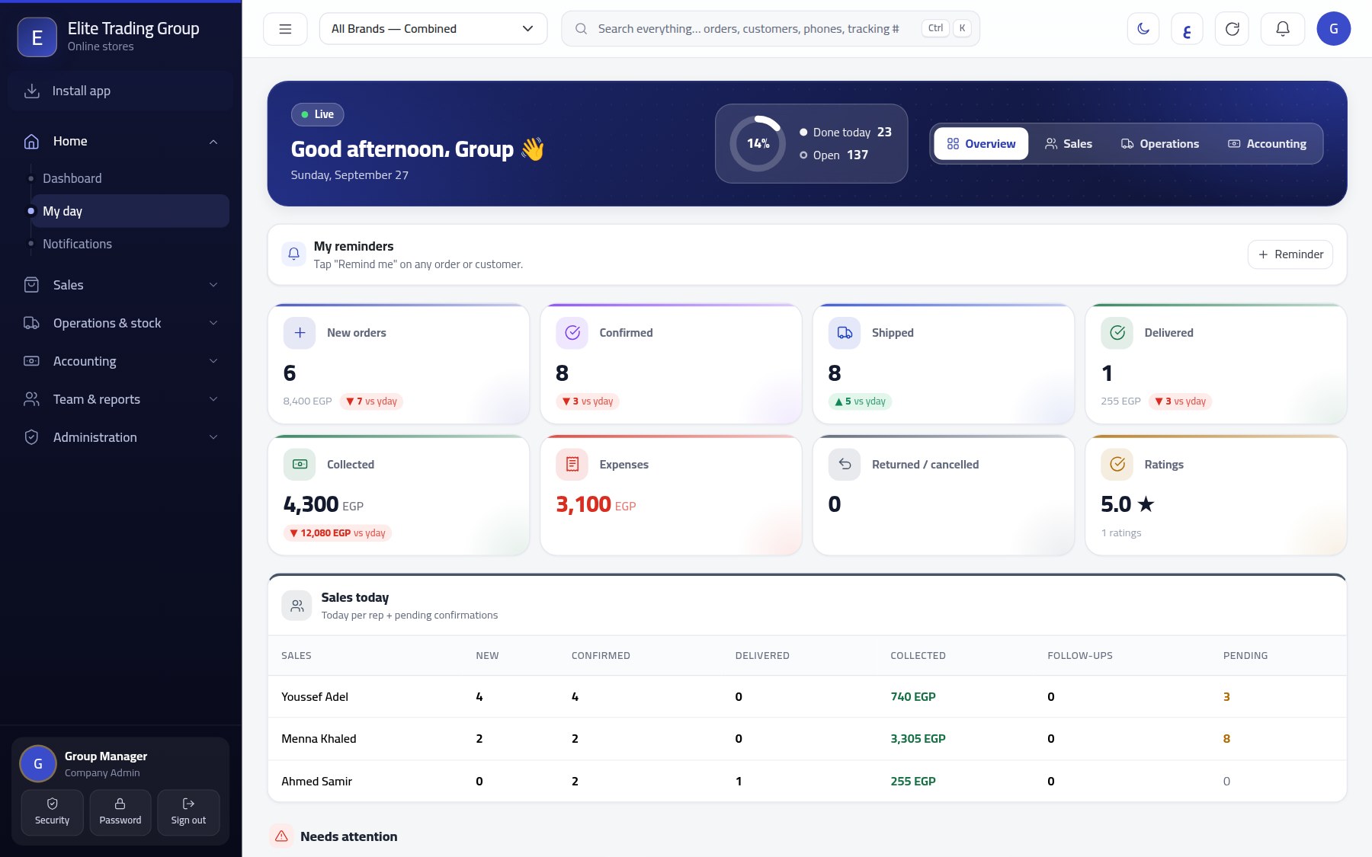Click Install app in sidebar
This screenshot has width=1372, height=857.
pos(121,91)
